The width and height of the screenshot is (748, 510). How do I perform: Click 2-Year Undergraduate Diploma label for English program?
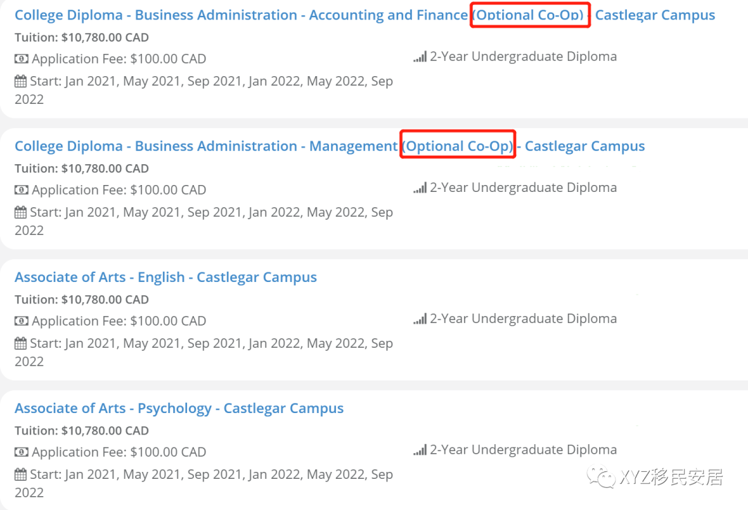click(523, 319)
